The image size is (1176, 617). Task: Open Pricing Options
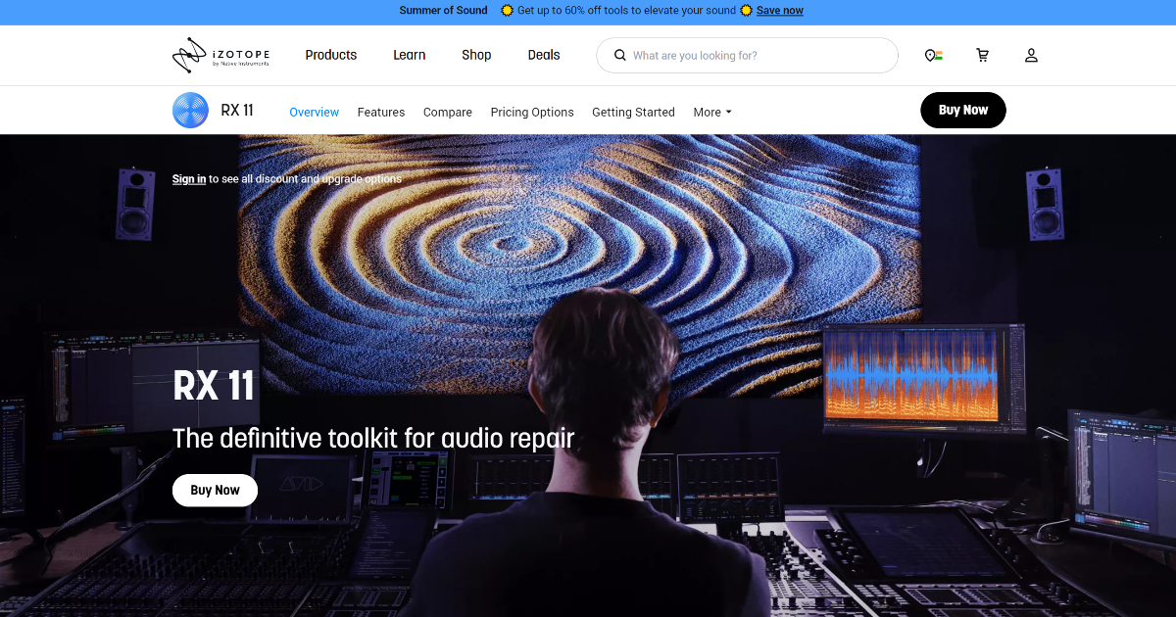[x=532, y=112]
